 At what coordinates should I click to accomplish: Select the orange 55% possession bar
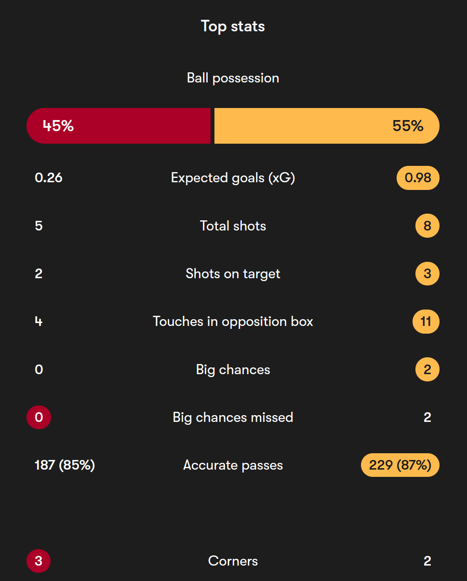click(327, 126)
